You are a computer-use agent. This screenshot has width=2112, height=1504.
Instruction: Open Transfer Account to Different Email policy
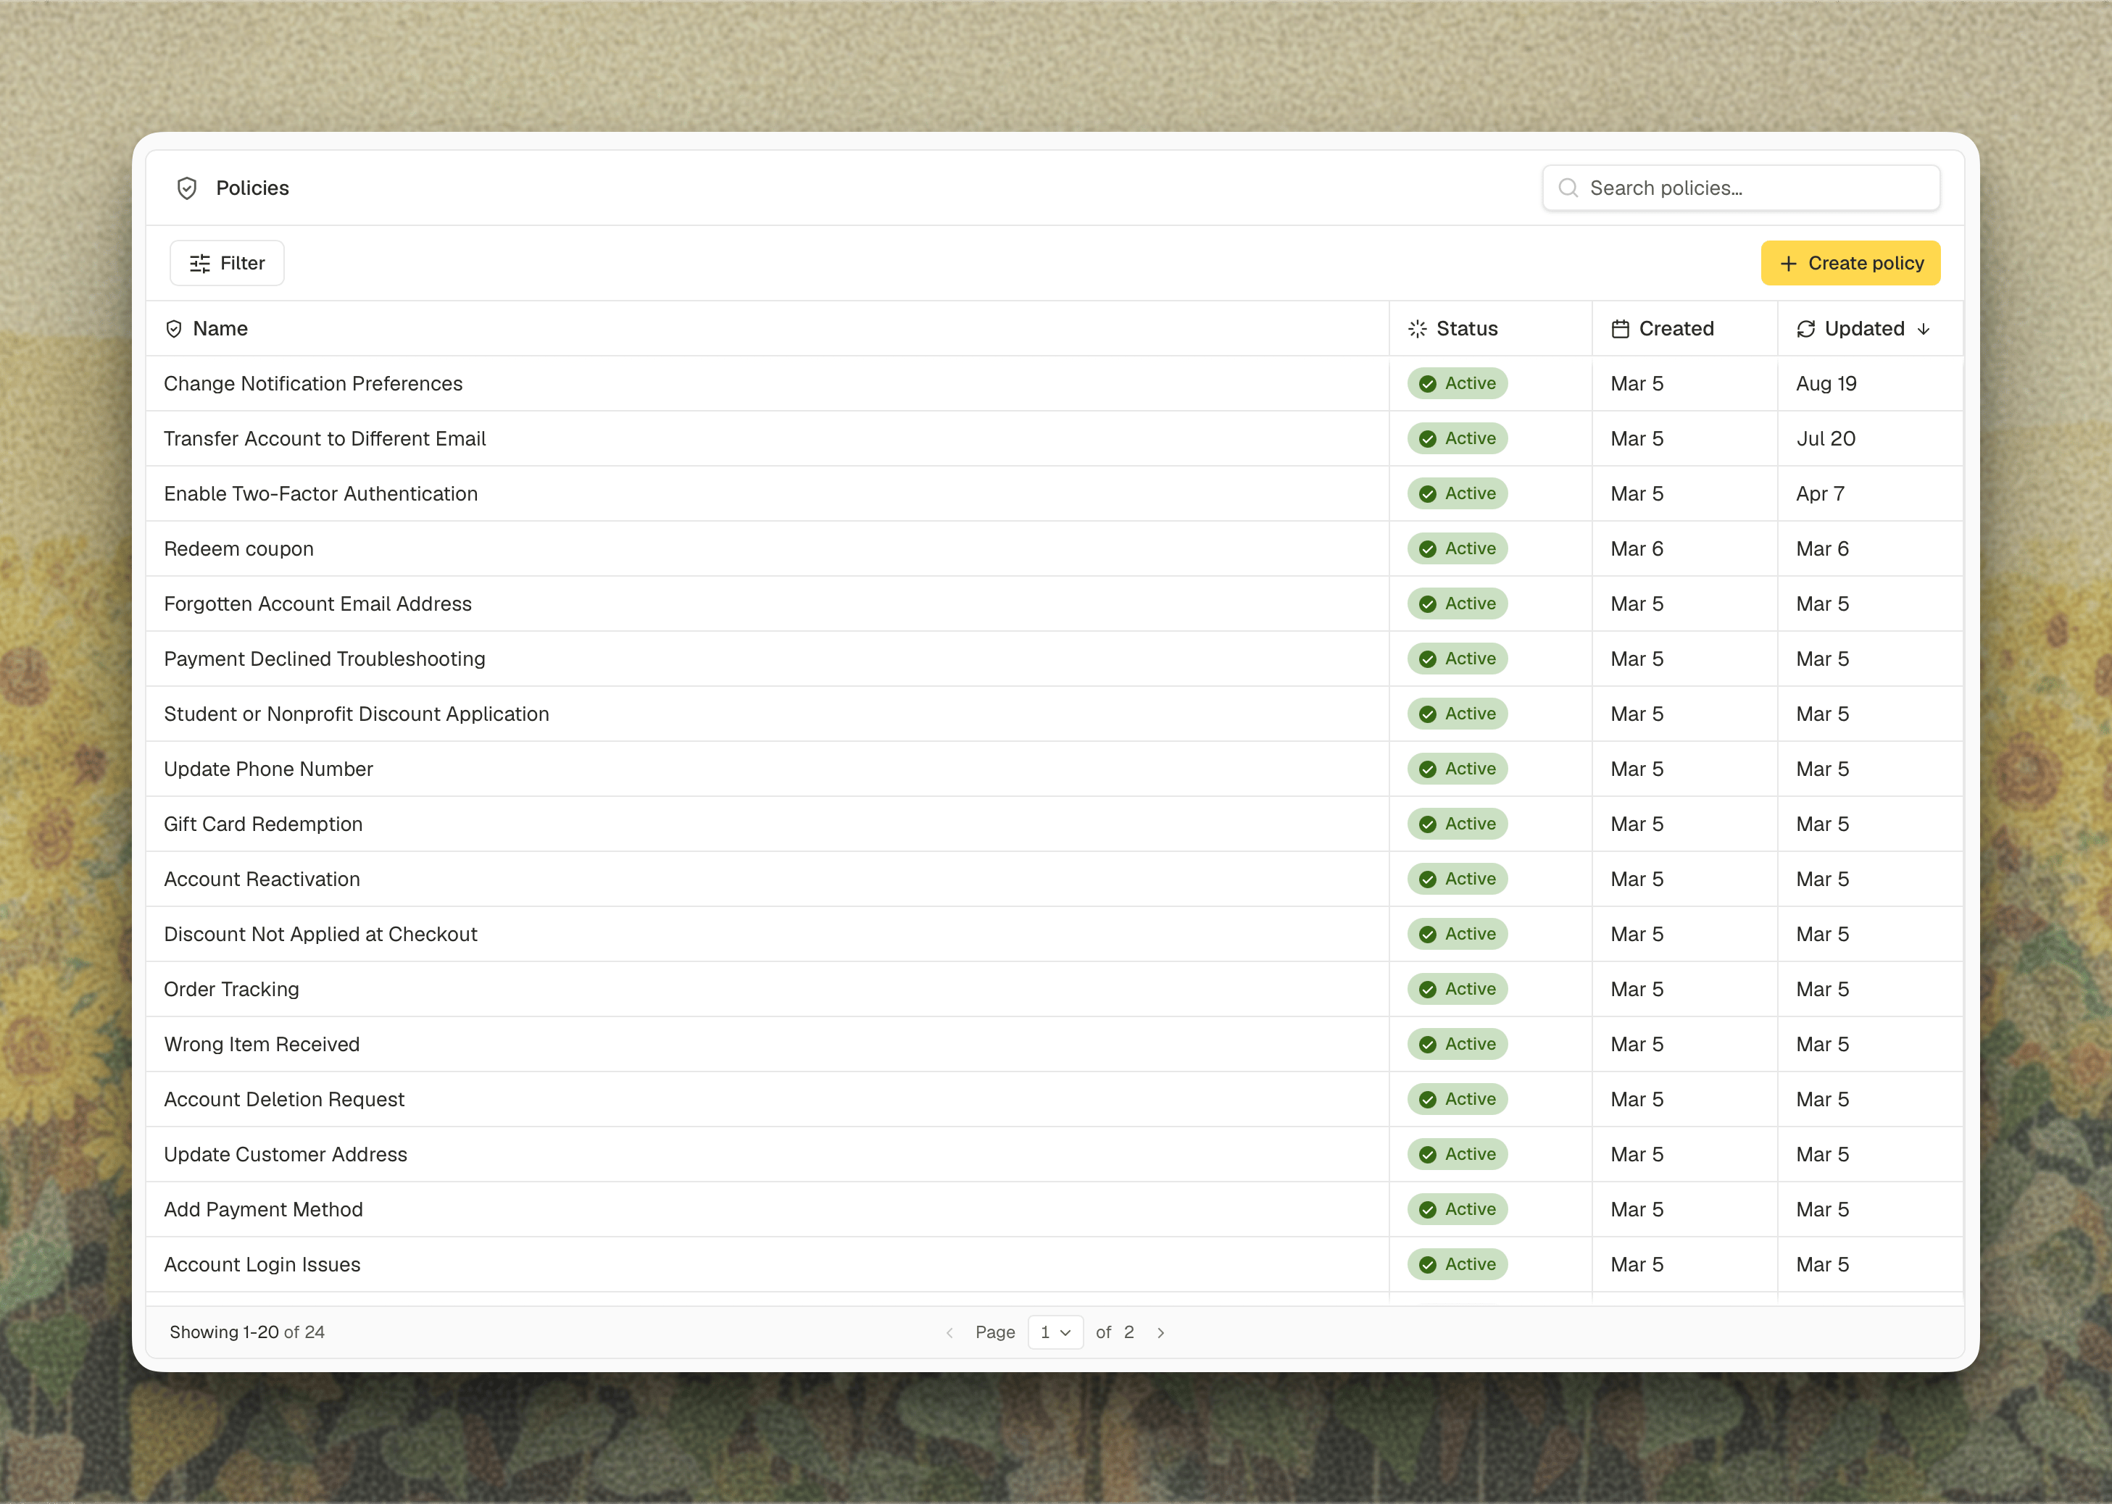[324, 439]
